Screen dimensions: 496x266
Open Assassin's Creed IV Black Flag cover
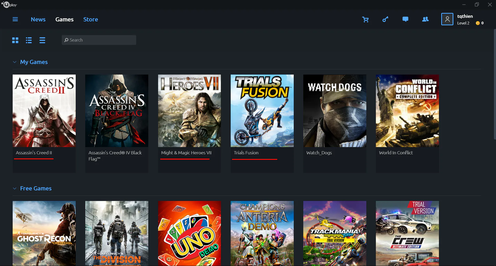(117, 111)
